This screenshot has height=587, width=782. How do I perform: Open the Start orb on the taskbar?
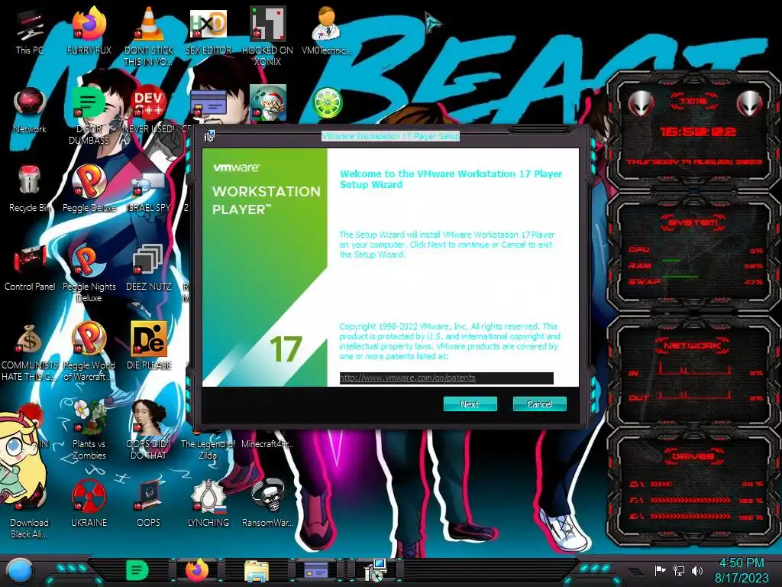coord(19,571)
